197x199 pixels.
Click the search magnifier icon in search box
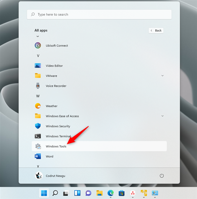pos(33,14)
